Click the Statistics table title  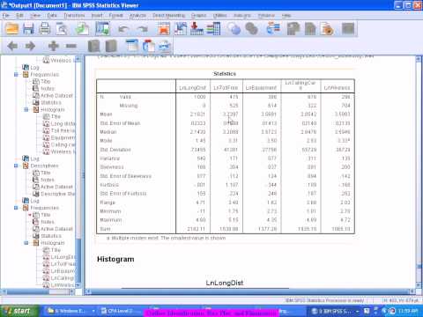coord(225,74)
